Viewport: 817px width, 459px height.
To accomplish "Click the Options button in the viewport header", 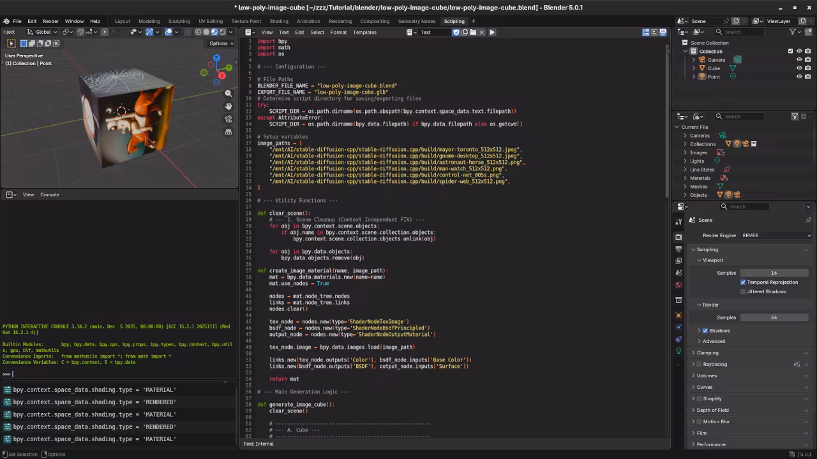I will tap(220, 43).
